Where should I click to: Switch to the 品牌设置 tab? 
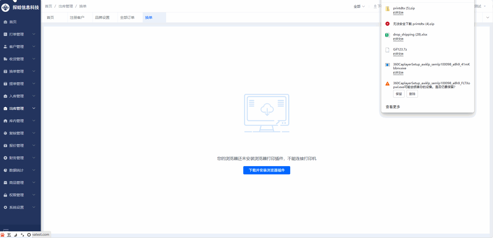coord(102,18)
